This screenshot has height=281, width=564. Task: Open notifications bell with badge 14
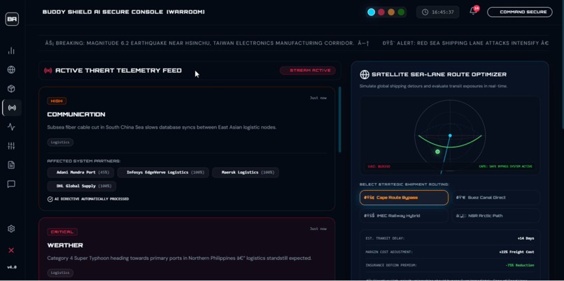click(x=473, y=11)
